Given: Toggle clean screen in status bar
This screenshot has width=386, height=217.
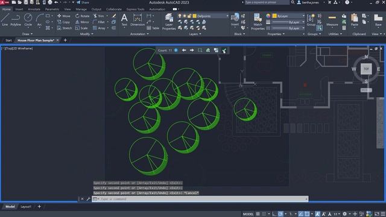Looking at the screenshot, I should point(376,214).
